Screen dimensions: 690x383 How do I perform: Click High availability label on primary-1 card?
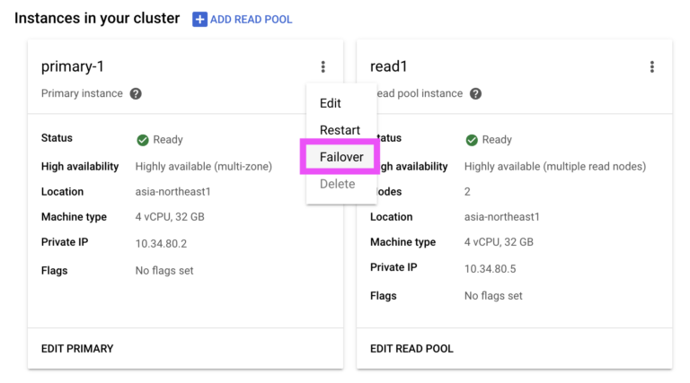click(x=80, y=167)
